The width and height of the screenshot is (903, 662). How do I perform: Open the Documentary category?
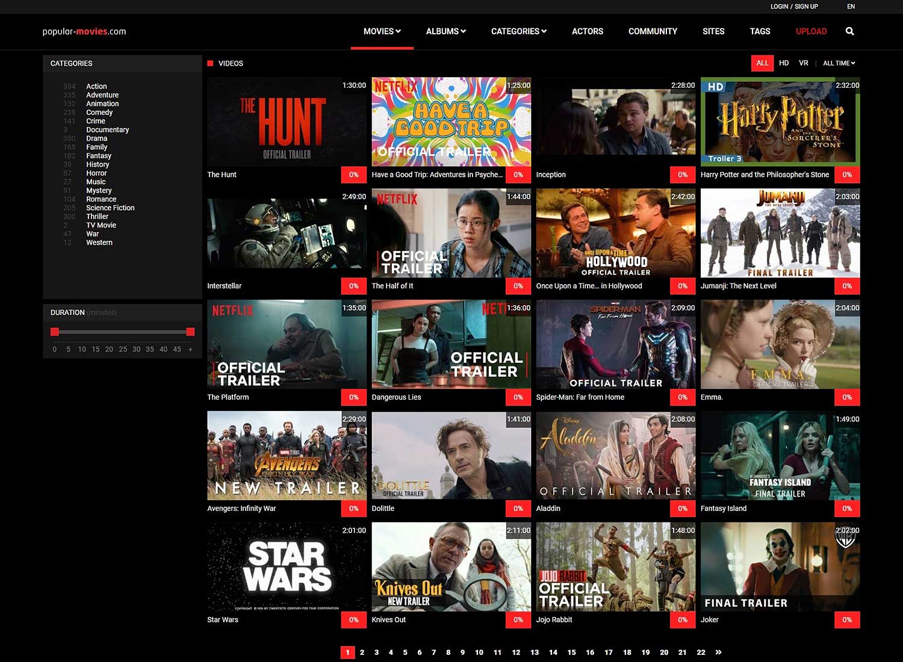[107, 130]
